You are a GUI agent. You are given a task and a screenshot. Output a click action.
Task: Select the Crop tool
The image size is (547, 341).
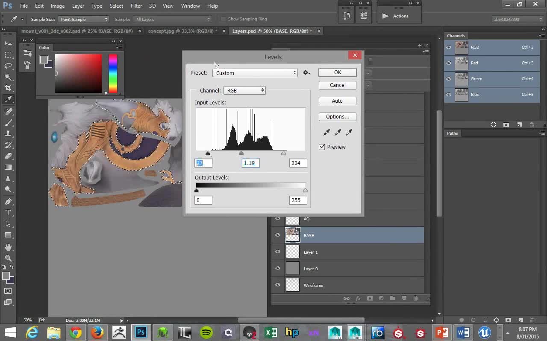(x=8, y=88)
